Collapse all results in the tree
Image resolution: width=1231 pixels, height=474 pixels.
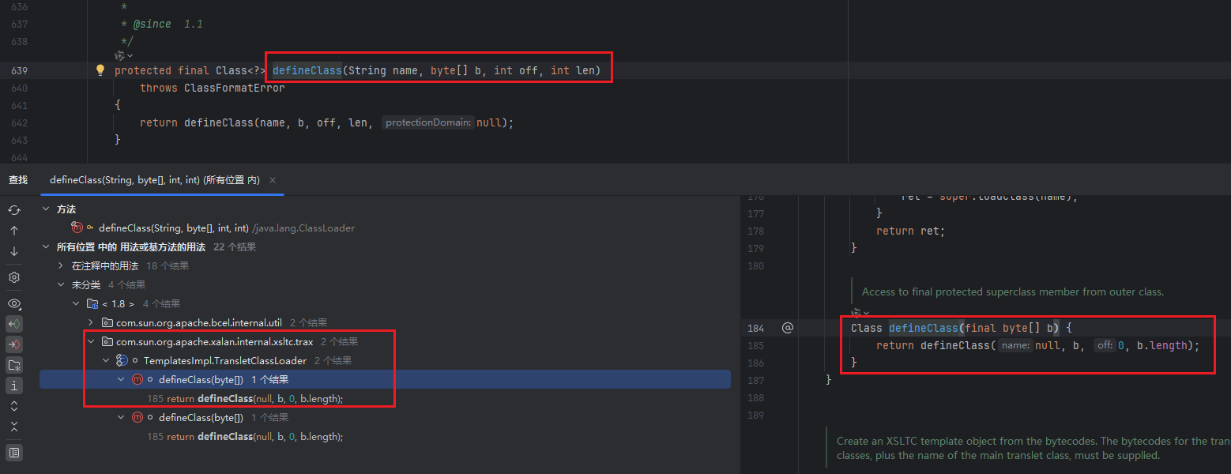[x=14, y=427]
